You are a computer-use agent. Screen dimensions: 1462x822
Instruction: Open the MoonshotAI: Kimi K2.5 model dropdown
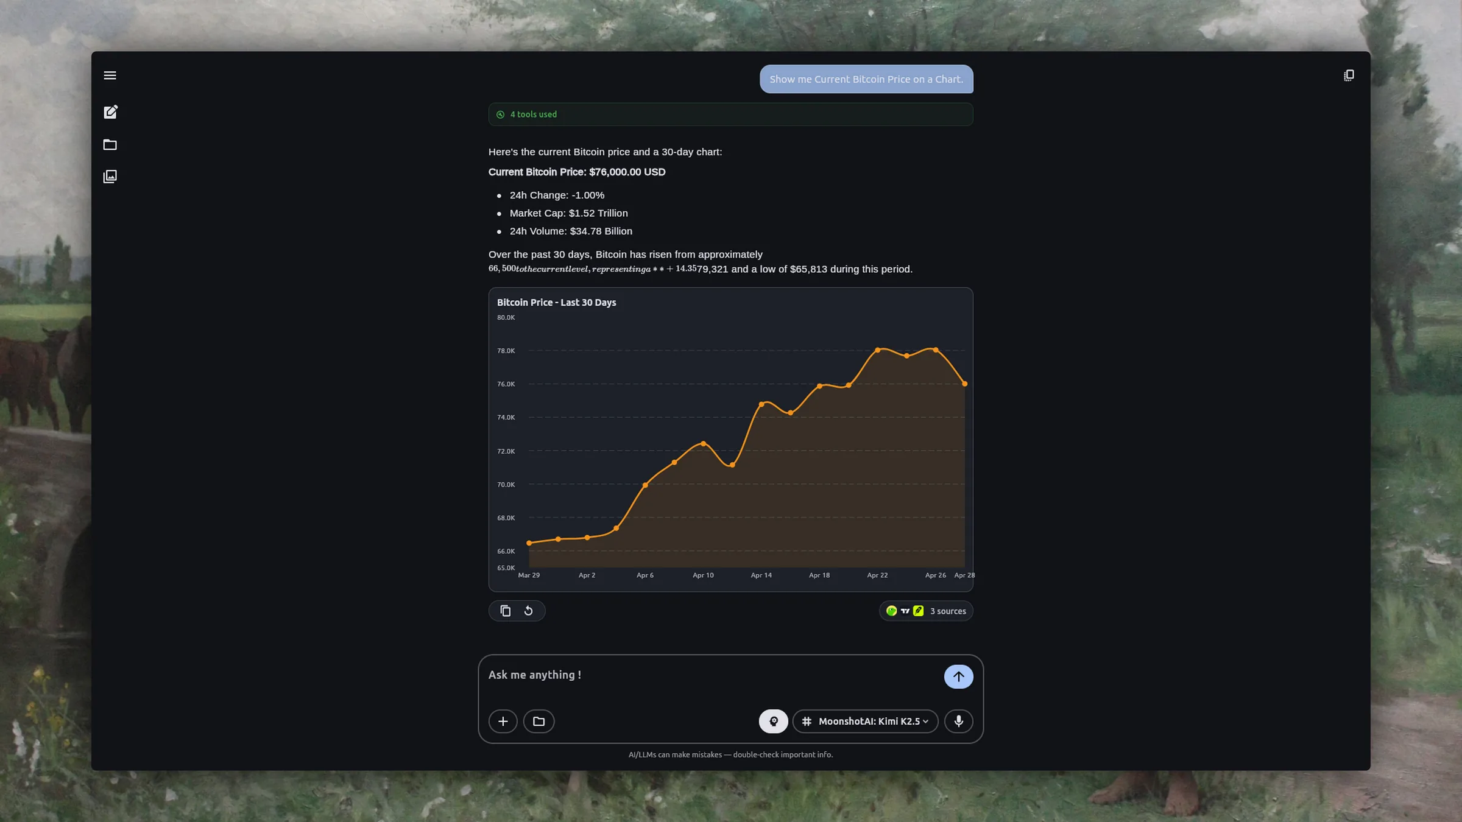865,722
